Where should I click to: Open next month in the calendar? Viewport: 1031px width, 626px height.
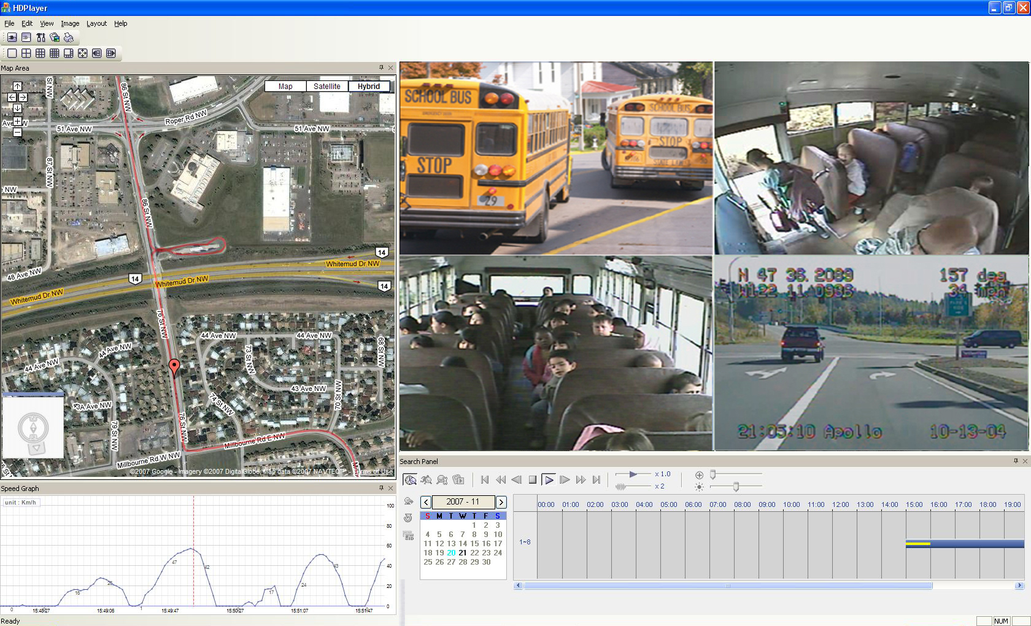(501, 502)
